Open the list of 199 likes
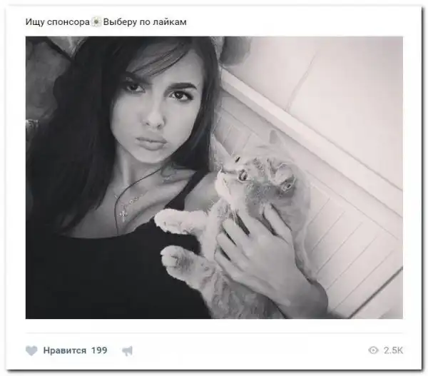 pos(99,350)
